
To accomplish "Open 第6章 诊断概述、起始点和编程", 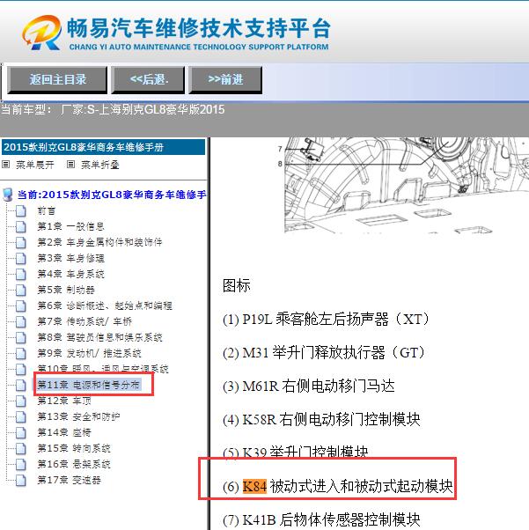I will [x=105, y=305].
